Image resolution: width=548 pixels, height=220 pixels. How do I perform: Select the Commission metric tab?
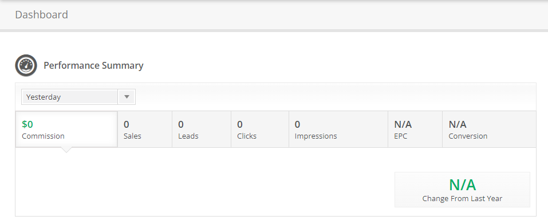[66, 129]
